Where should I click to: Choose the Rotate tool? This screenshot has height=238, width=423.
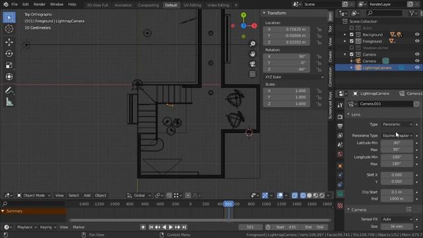(x=9, y=54)
